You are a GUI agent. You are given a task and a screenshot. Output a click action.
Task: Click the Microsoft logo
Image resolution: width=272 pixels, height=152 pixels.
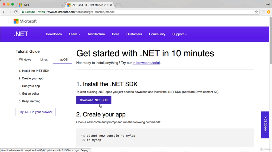pos(25,21)
